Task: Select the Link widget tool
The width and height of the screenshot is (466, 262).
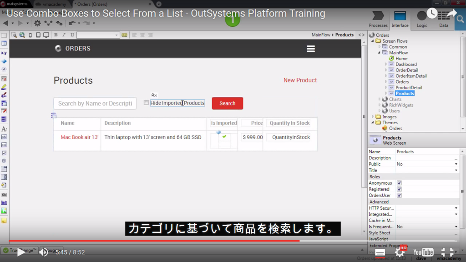Action: [x=4, y=202]
